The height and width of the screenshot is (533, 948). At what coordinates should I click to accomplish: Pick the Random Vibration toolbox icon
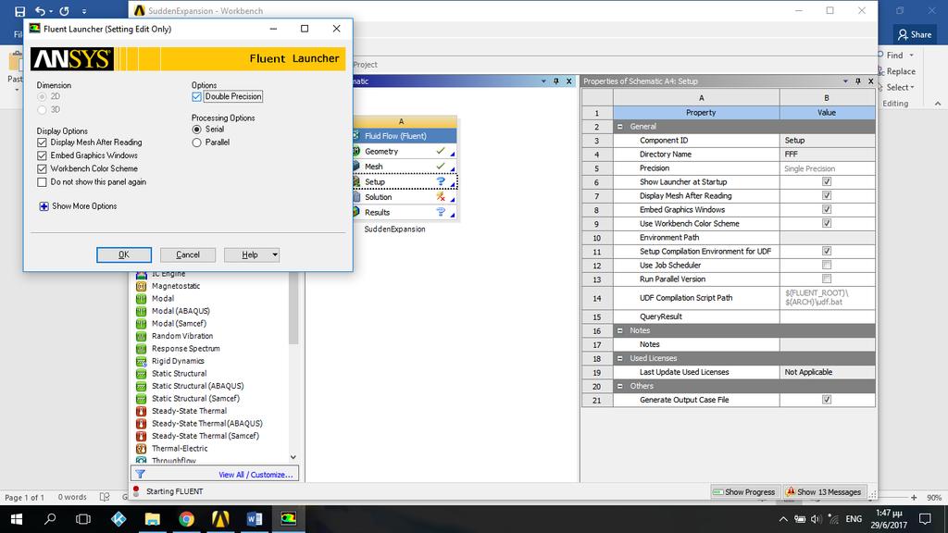(x=141, y=336)
